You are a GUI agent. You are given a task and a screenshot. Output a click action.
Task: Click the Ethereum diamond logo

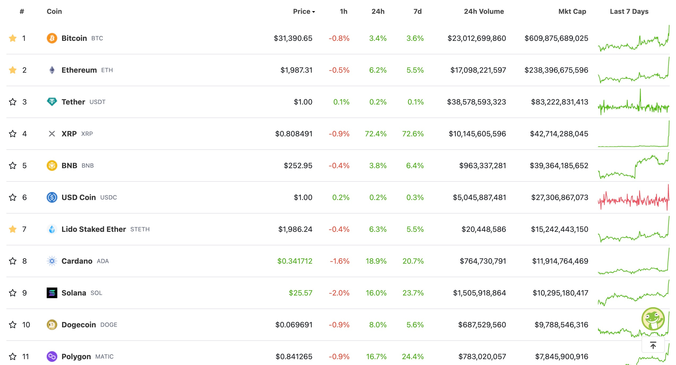[x=52, y=70]
